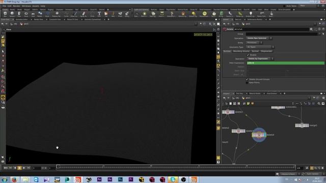Open the Entity Primitives dropdown
Viewport: 326px width, 183px height.
point(254,43)
